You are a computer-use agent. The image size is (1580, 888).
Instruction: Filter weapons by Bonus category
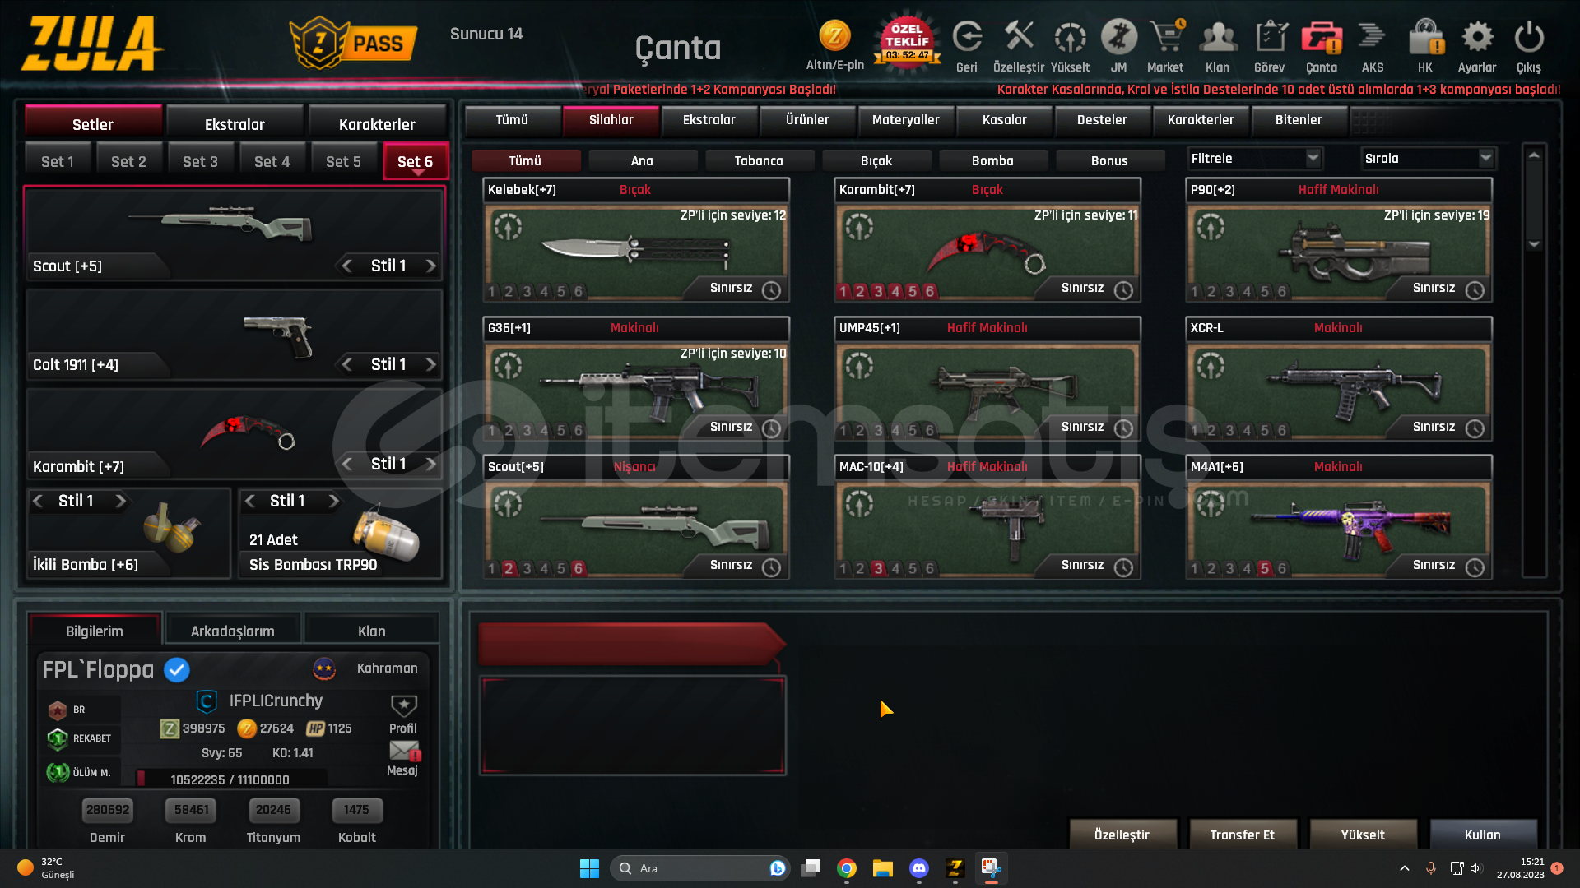tap(1109, 160)
